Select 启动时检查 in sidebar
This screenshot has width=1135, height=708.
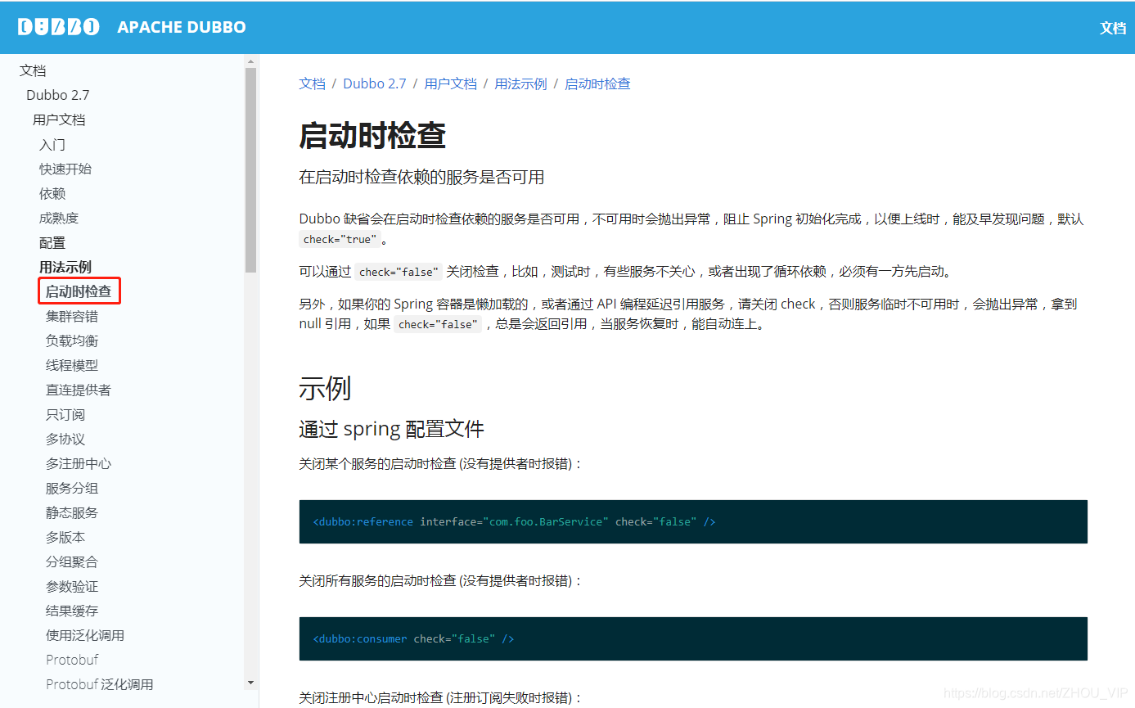[x=79, y=291]
